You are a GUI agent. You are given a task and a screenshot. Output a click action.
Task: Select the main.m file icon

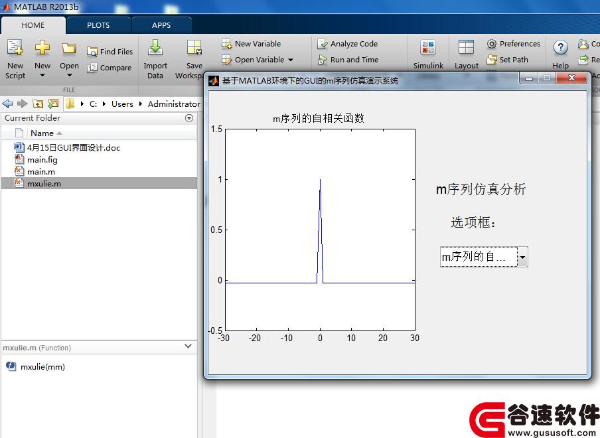pyautogui.click(x=19, y=171)
